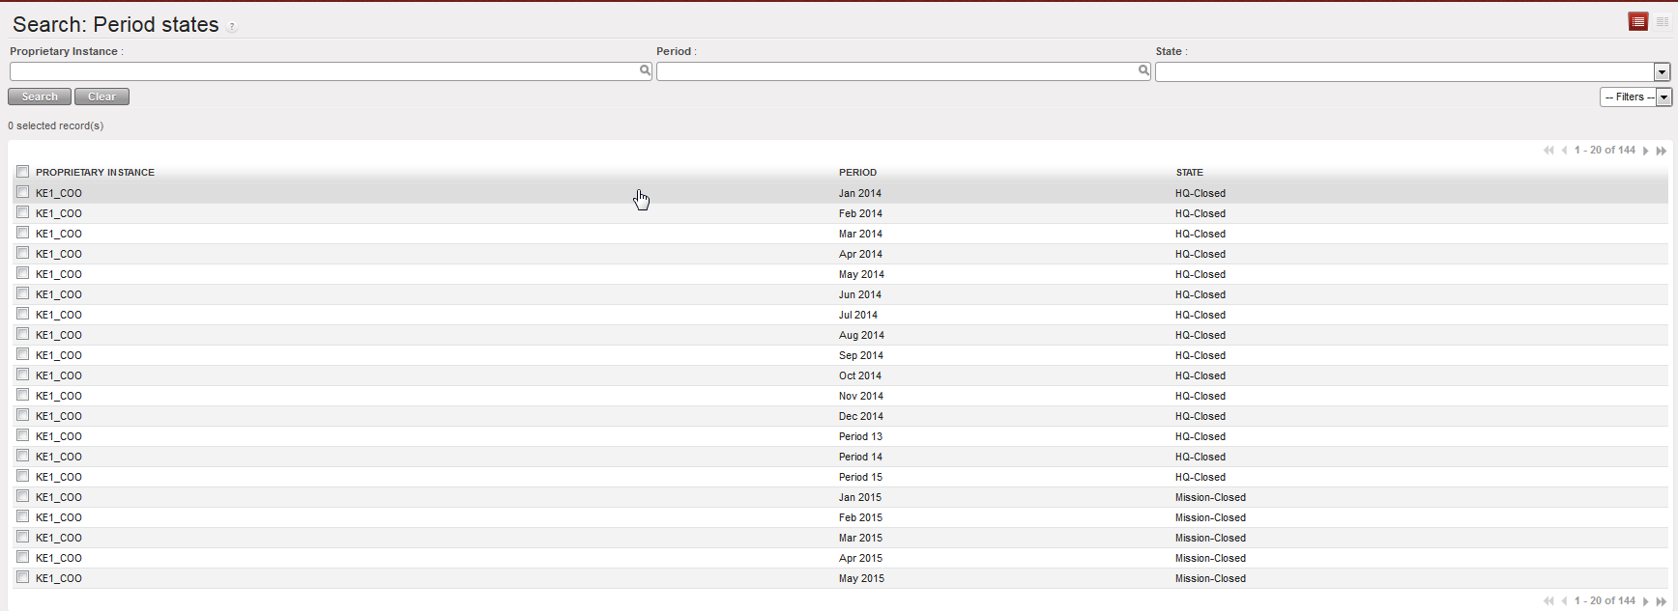Sort by the PROPRIETARY INSTANCE column header
The width and height of the screenshot is (1678, 611).
pos(95,172)
